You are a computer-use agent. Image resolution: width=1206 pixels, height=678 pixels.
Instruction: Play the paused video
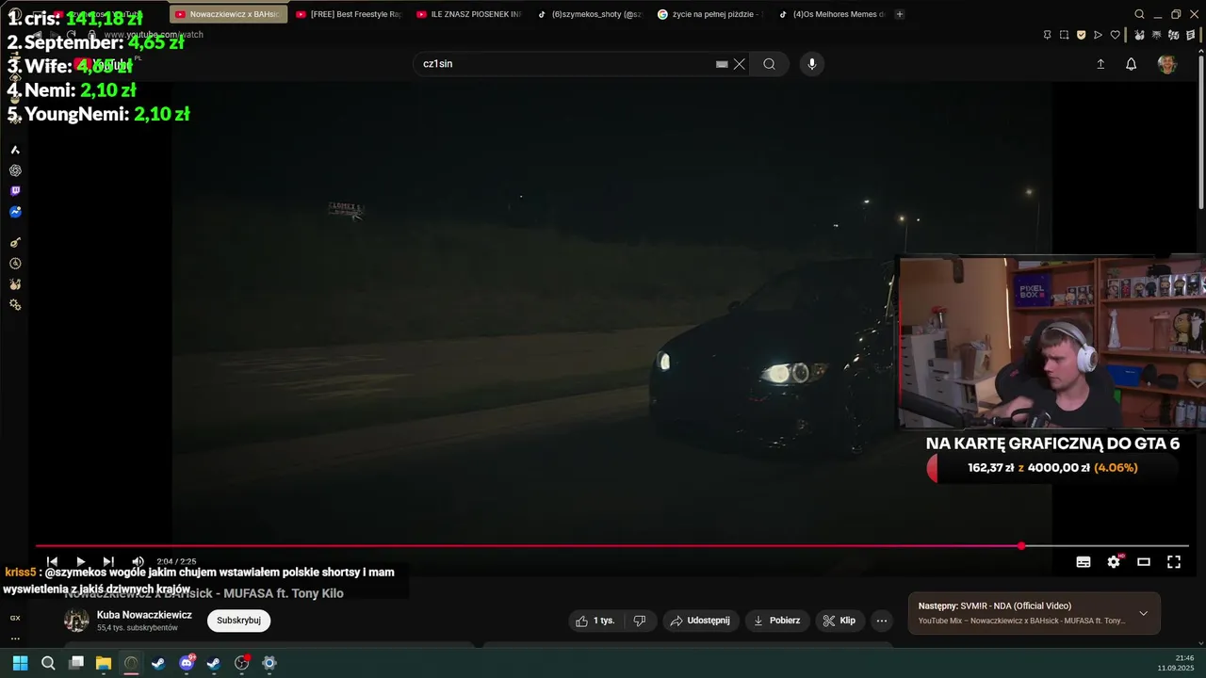pos(80,562)
